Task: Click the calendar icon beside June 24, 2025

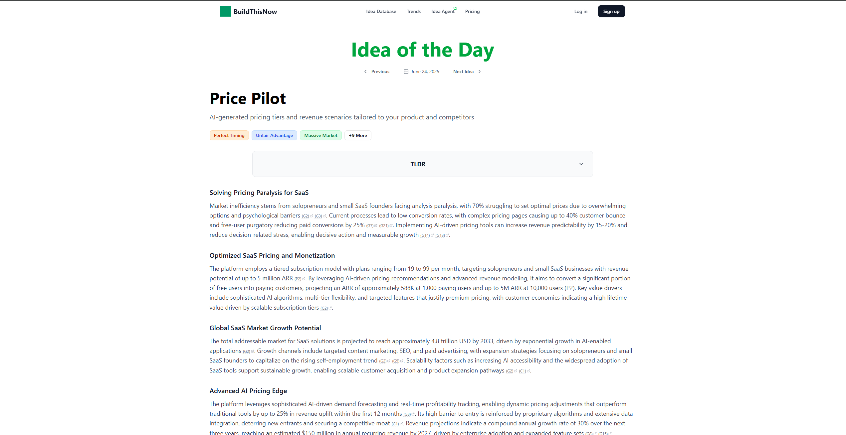Action: (406, 72)
